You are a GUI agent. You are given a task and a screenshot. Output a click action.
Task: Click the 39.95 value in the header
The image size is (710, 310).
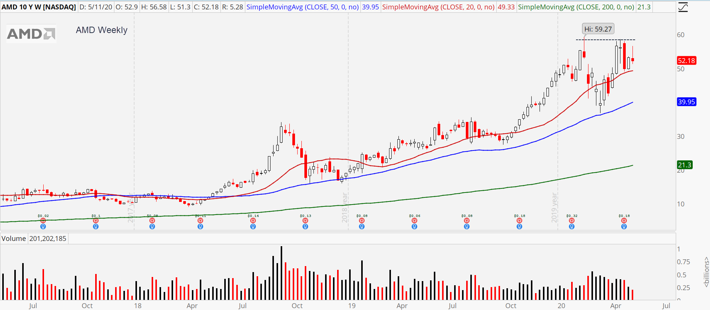371,7
